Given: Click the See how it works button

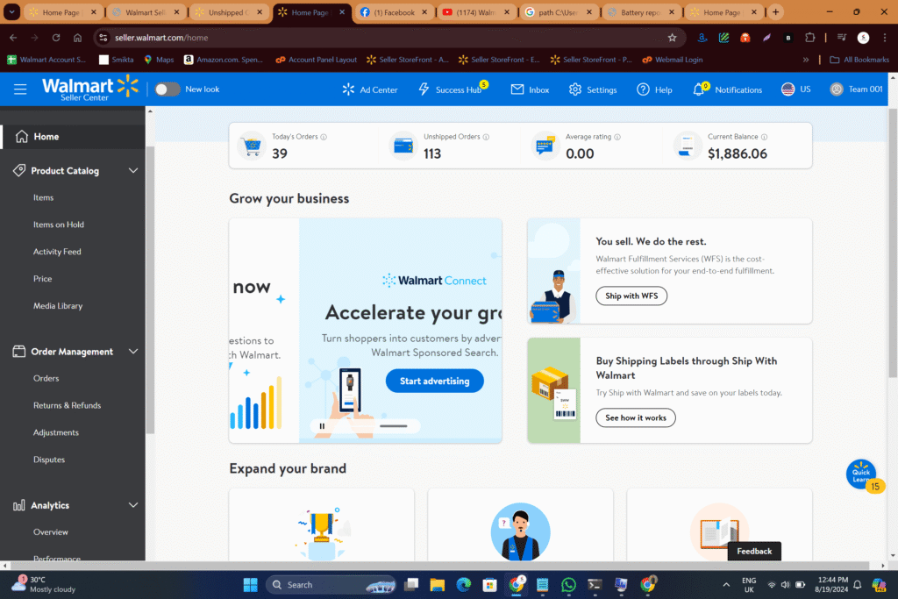Looking at the screenshot, I should (636, 417).
